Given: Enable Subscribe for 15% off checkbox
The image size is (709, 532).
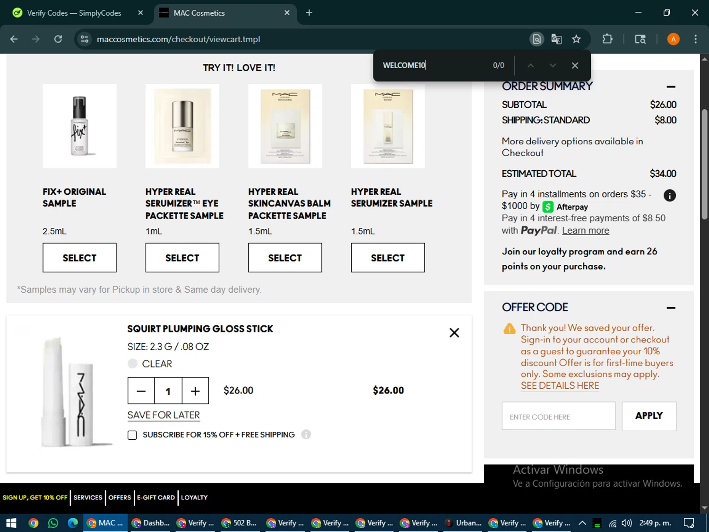Looking at the screenshot, I should pyautogui.click(x=132, y=435).
